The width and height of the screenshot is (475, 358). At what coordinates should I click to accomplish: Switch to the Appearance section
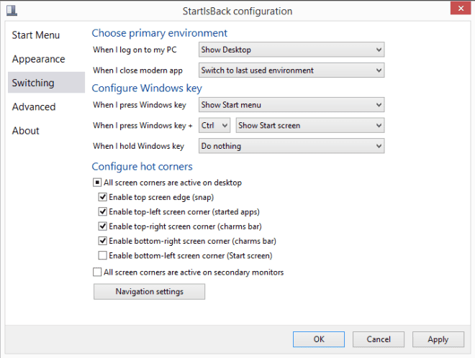pos(38,59)
